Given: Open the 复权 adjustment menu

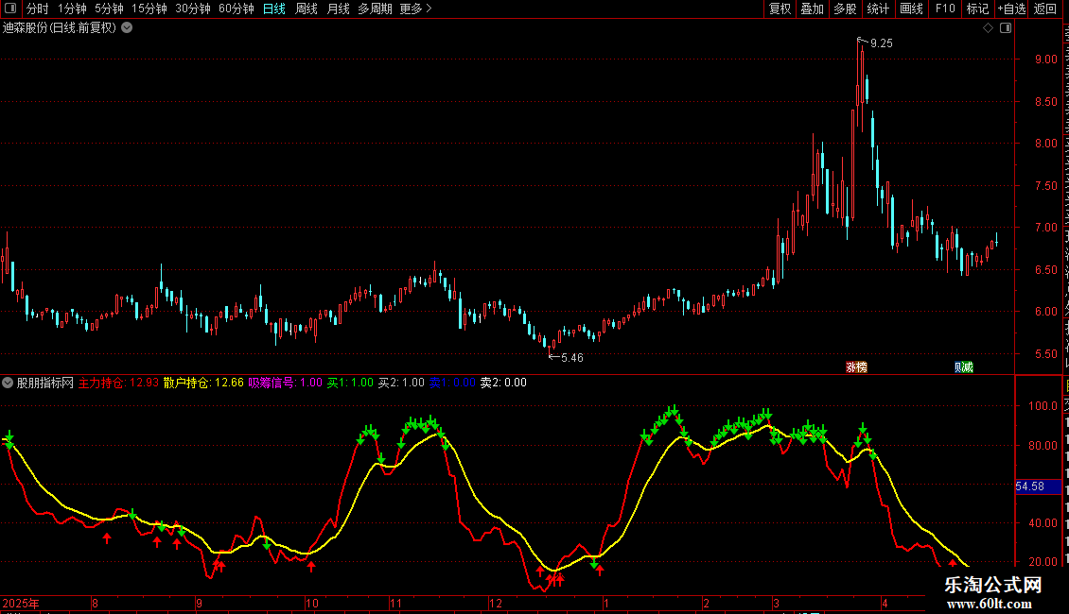Looking at the screenshot, I should point(780,9).
